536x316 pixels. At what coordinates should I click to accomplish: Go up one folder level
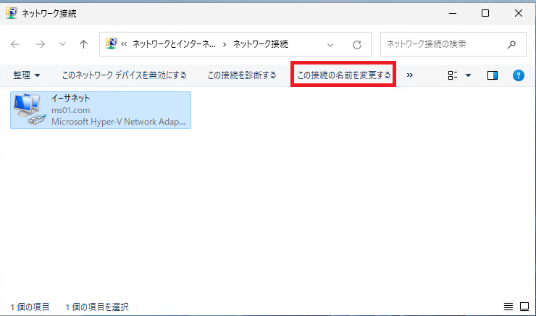pos(83,44)
